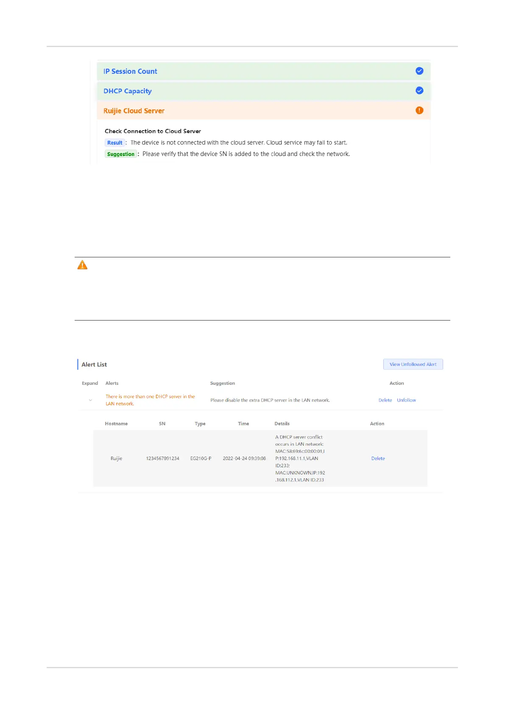Image resolution: width=505 pixels, height=714 pixels.
Task: Click the Time column header
Action: tap(243, 424)
